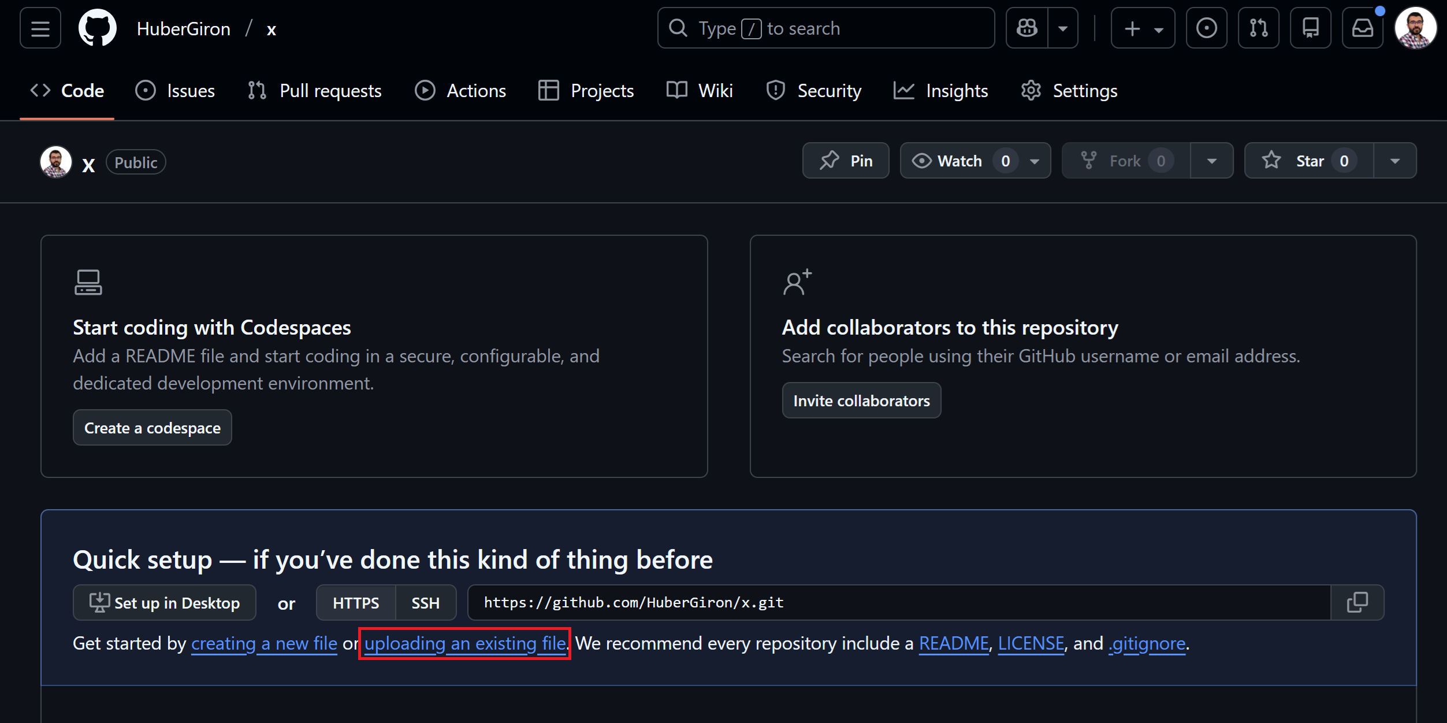Expand the plus create-new dropdown
The image size is (1447, 723).
1143,28
